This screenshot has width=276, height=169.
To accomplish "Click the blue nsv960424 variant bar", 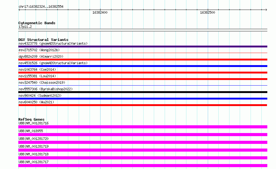I will click(143, 99).
